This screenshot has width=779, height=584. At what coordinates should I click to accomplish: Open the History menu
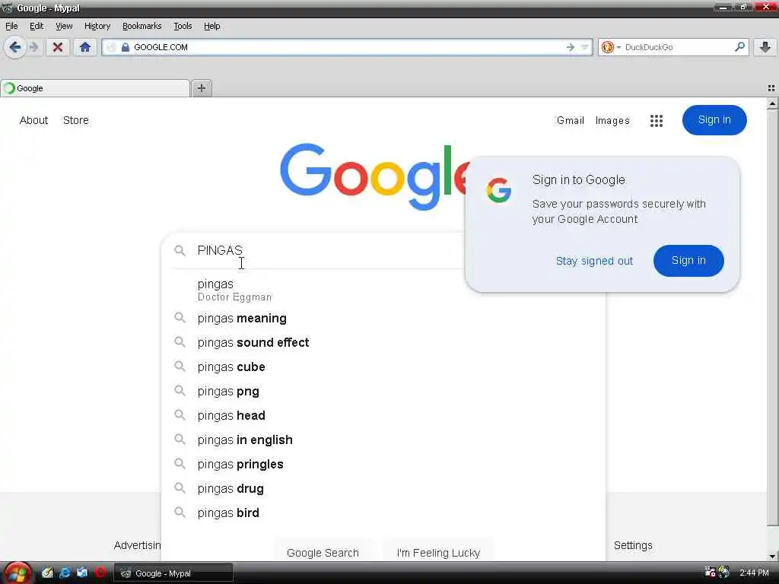tap(97, 26)
